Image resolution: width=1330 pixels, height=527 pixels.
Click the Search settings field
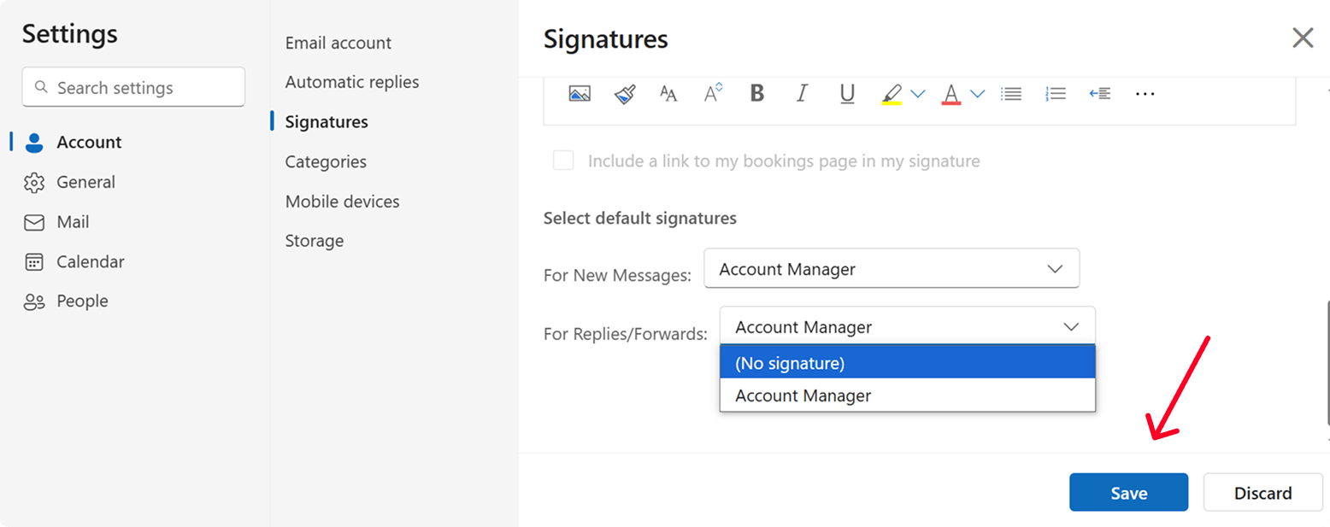(x=133, y=87)
